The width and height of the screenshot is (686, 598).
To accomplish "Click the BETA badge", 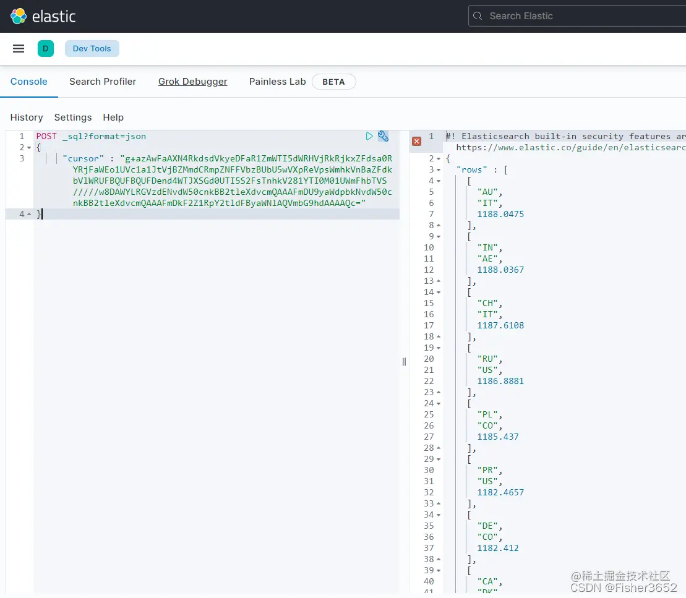I will point(333,82).
